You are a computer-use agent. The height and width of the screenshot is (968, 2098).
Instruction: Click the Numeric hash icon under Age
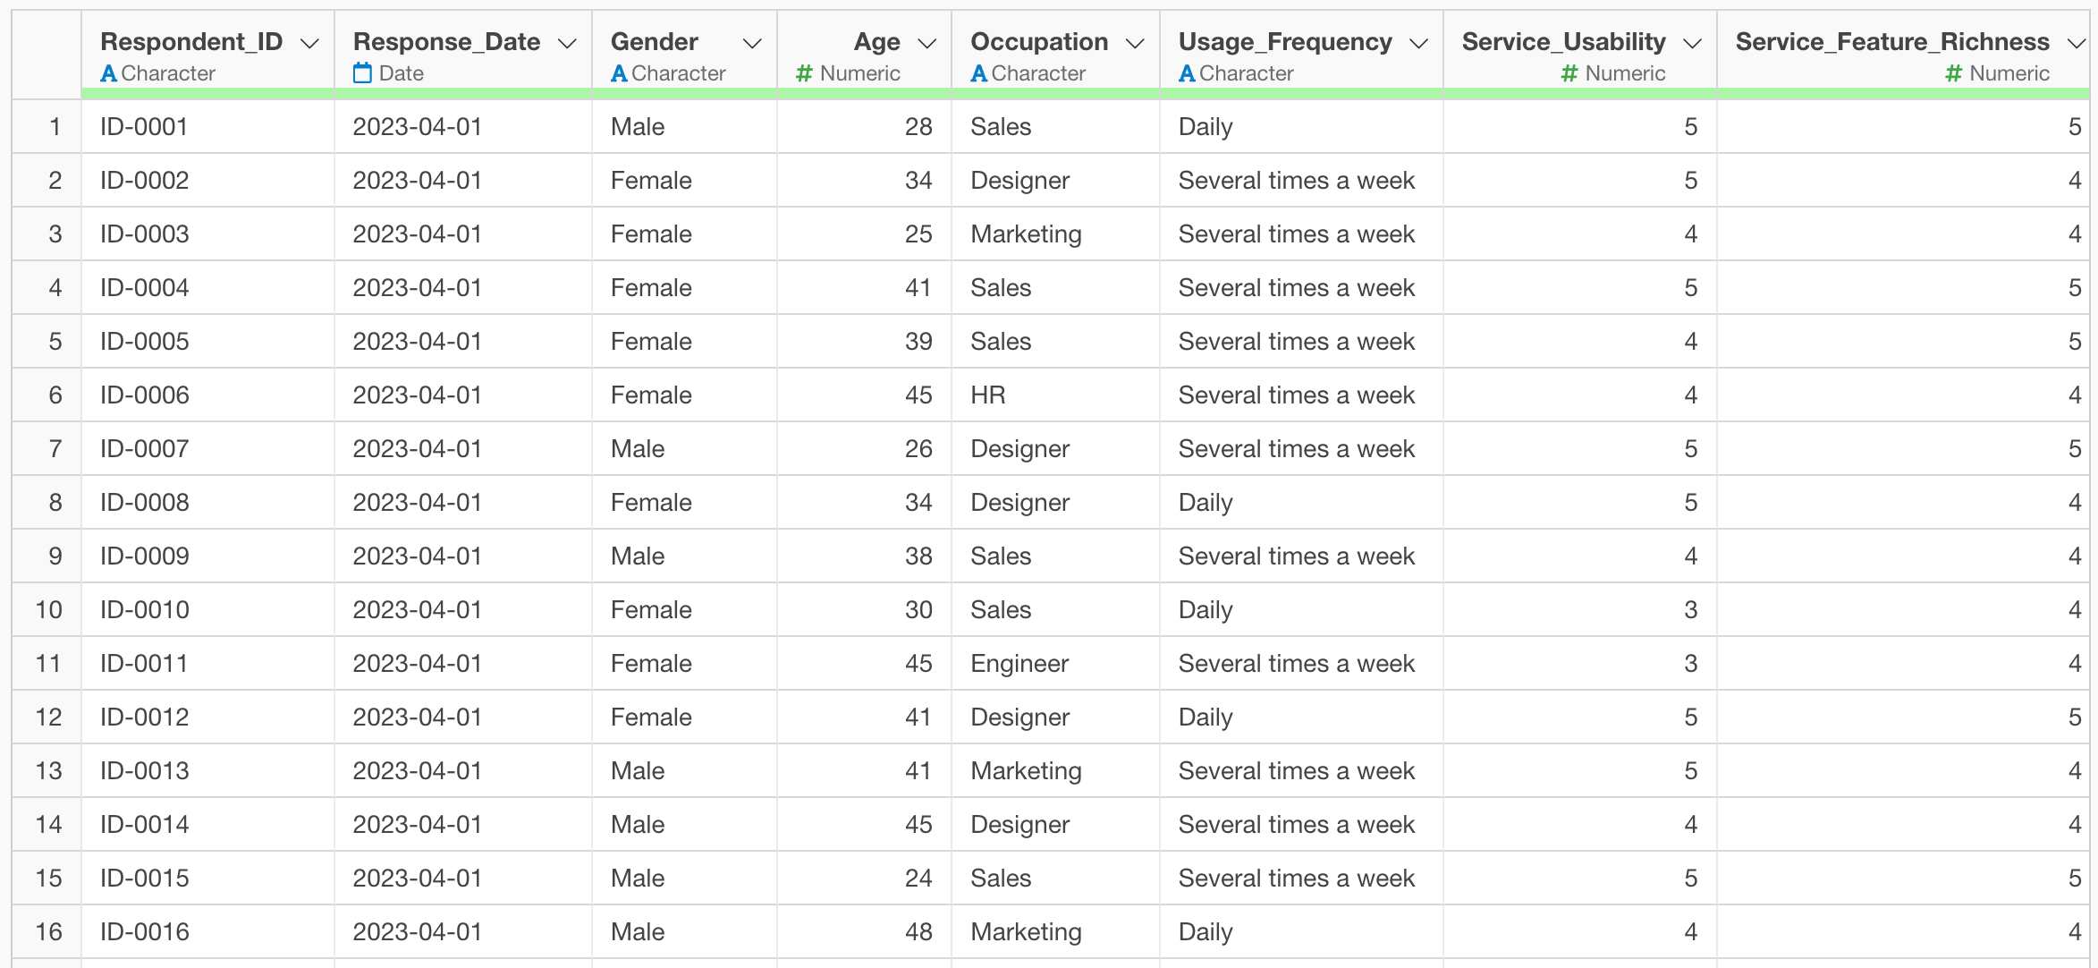click(804, 73)
